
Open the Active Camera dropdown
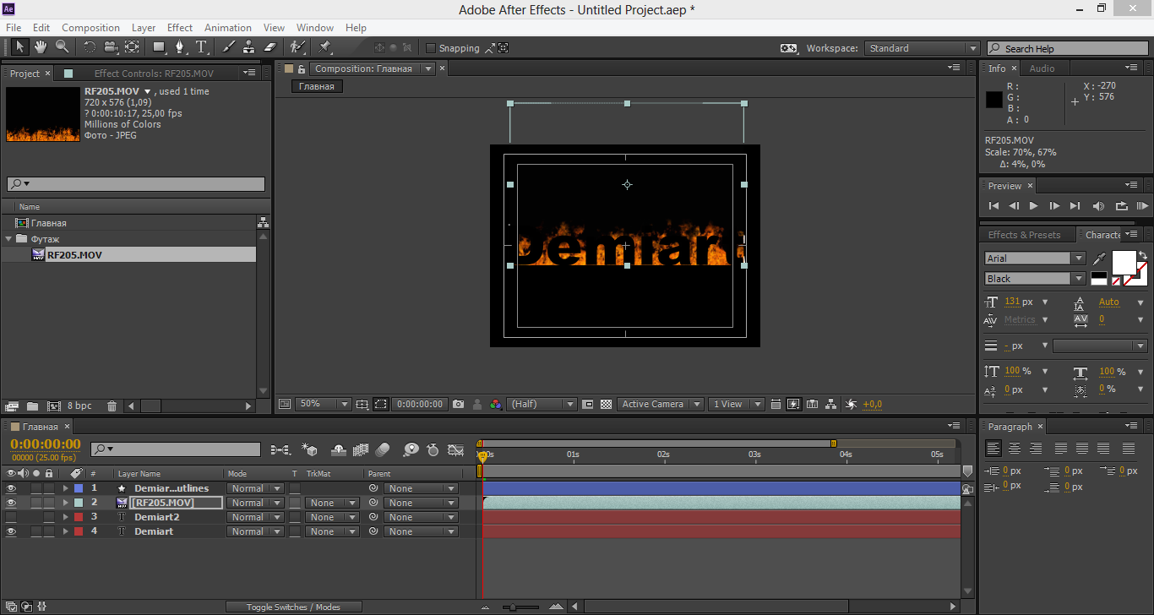(660, 405)
